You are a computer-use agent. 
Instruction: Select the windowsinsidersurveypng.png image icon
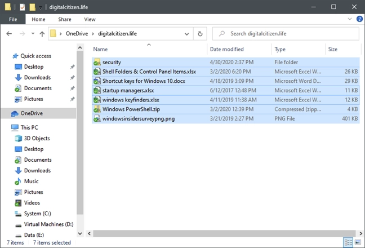(x=97, y=118)
